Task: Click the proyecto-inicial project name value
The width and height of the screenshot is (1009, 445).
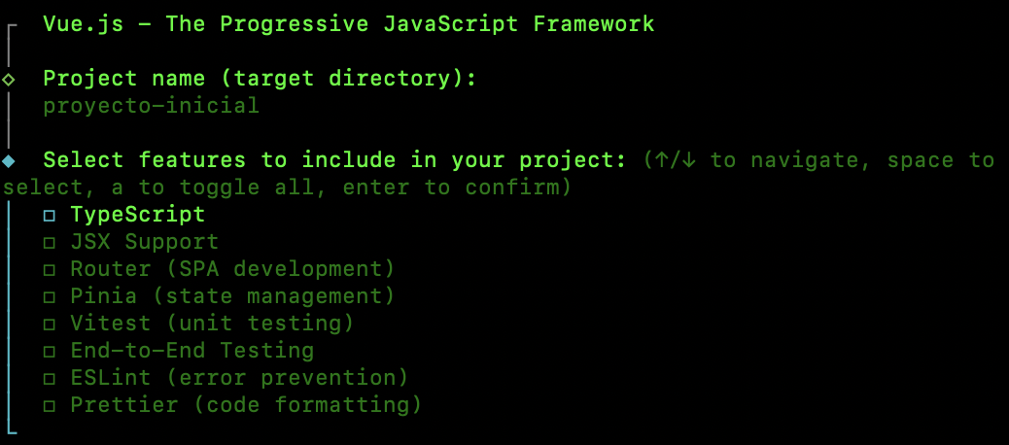Action: click(x=152, y=106)
